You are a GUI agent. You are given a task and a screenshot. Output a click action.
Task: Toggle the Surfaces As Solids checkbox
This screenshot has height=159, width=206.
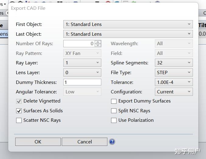click(x=19, y=111)
